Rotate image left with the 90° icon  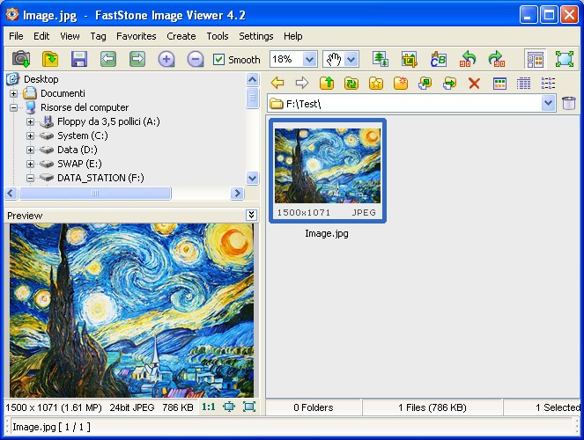pyautogui.click(x=468, y=59)
